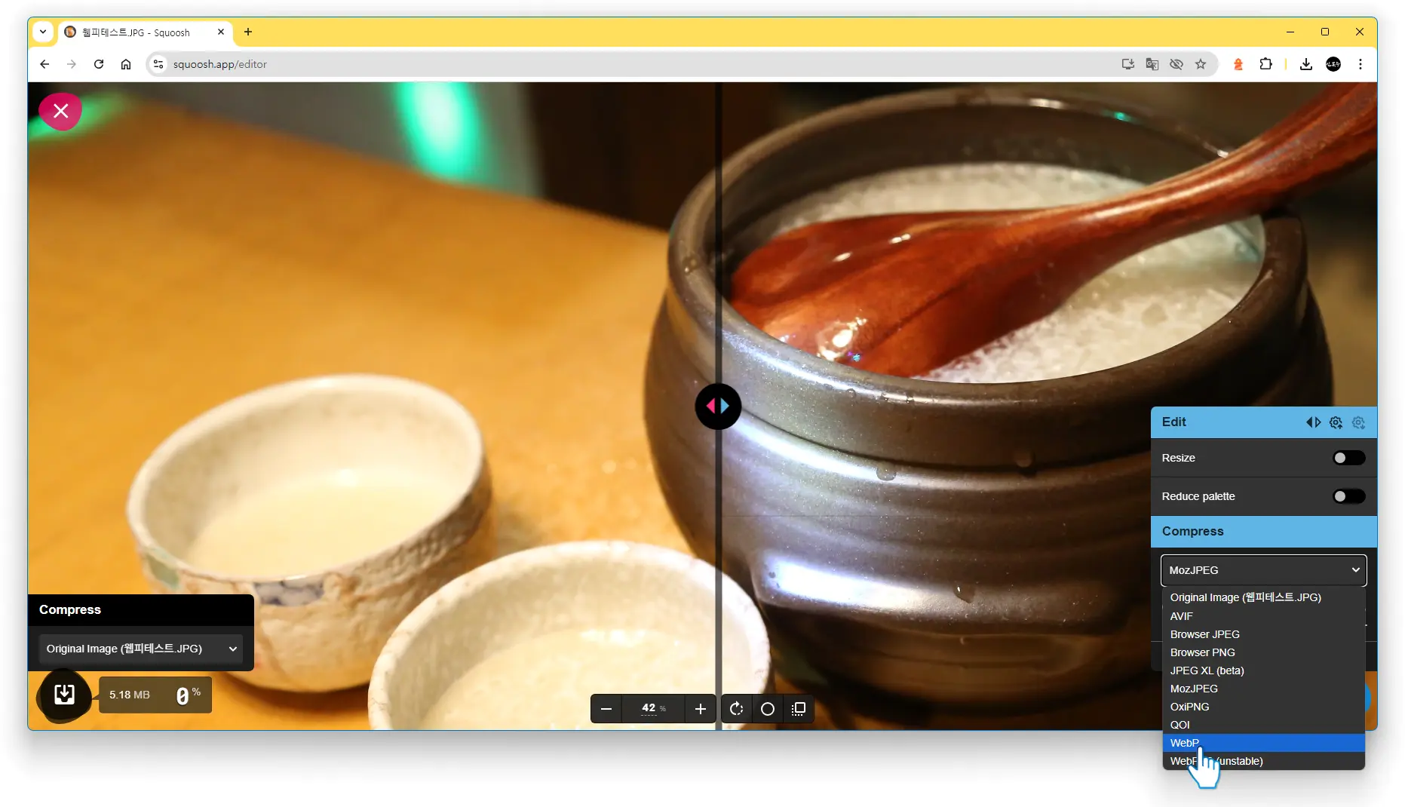Close the image with the pink X button

click(61, 112)
